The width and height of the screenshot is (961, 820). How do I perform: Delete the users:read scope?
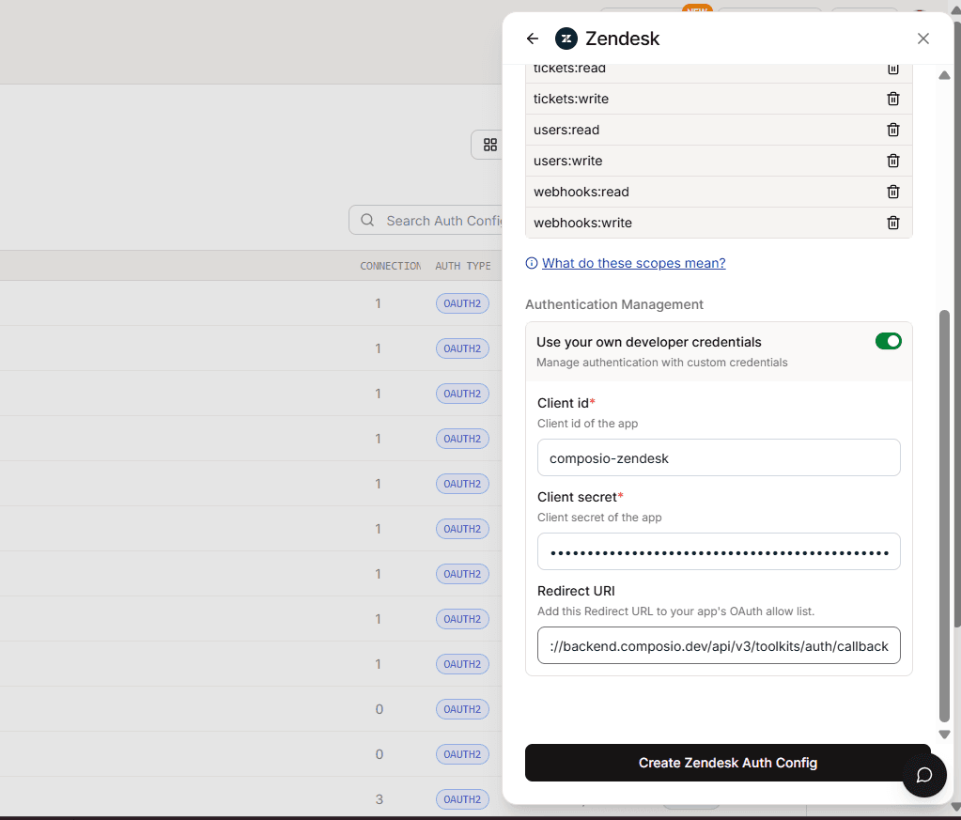tap(893, 130)
